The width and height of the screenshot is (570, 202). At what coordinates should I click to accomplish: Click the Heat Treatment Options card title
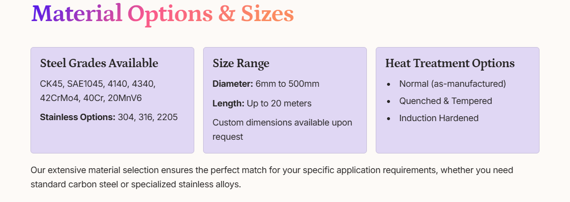(450, 63)
